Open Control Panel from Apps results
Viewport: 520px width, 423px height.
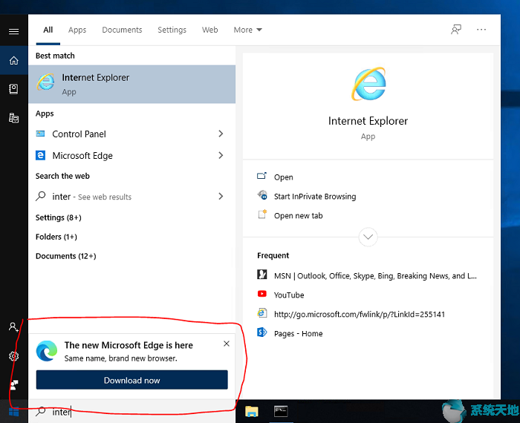[x=132, y=134]
